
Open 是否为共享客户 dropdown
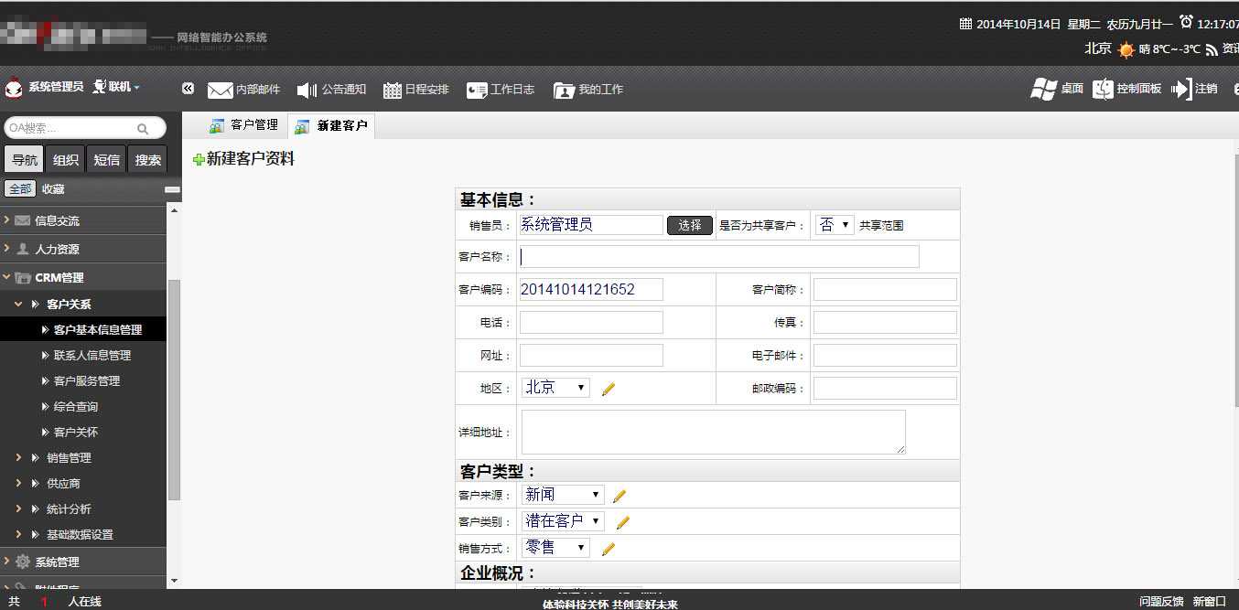tap(835, 225)
